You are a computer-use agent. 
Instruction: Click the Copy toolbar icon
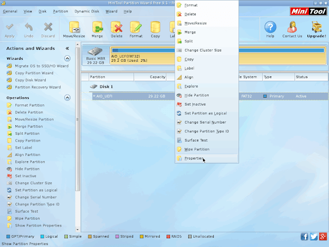click(155, 27)
